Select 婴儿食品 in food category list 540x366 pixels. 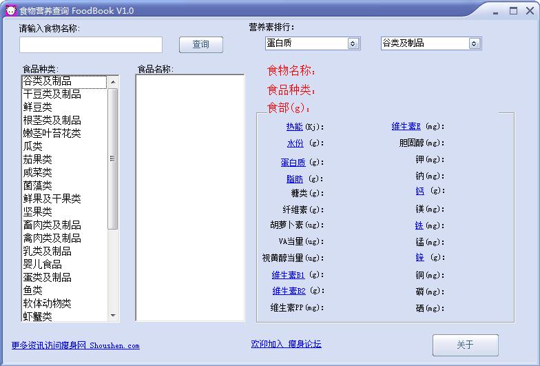[65, 265]
